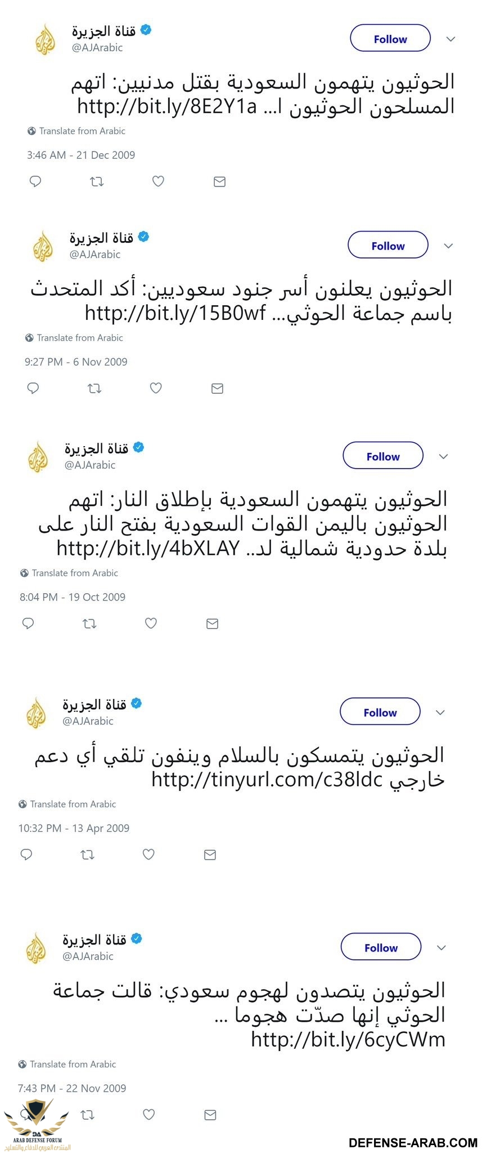
Task: Reply to the 13 Apr 2009 tweet
Action: click(x=26, y=854)
